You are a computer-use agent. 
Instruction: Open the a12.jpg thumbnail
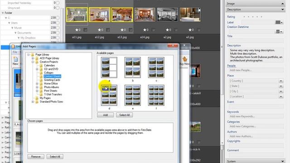pyautogui.click(x=100, y=14)
